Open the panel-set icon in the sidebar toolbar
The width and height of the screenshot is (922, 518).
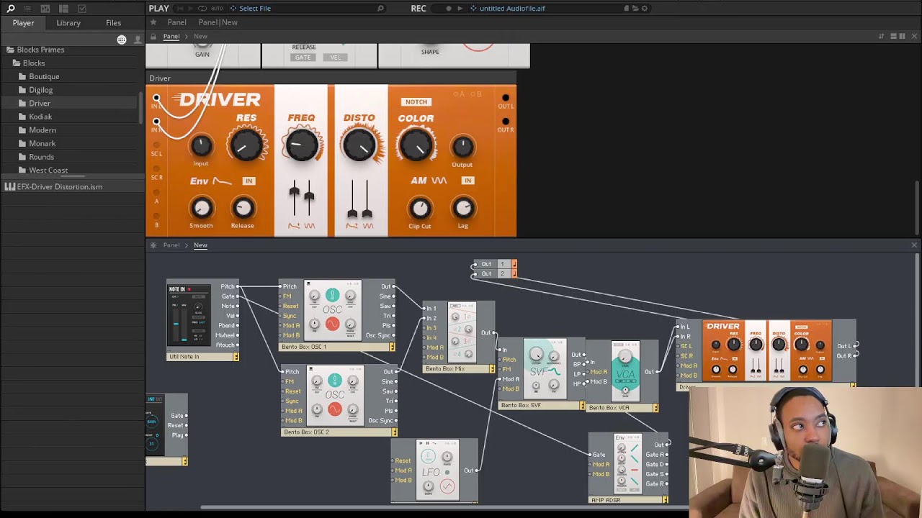[45, 9]
